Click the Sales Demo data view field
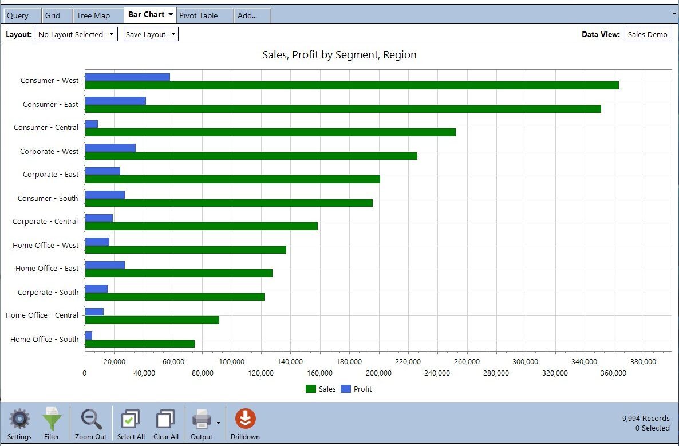Image resolution: width=679 pixels, height=446 pixels. (648, 34)
